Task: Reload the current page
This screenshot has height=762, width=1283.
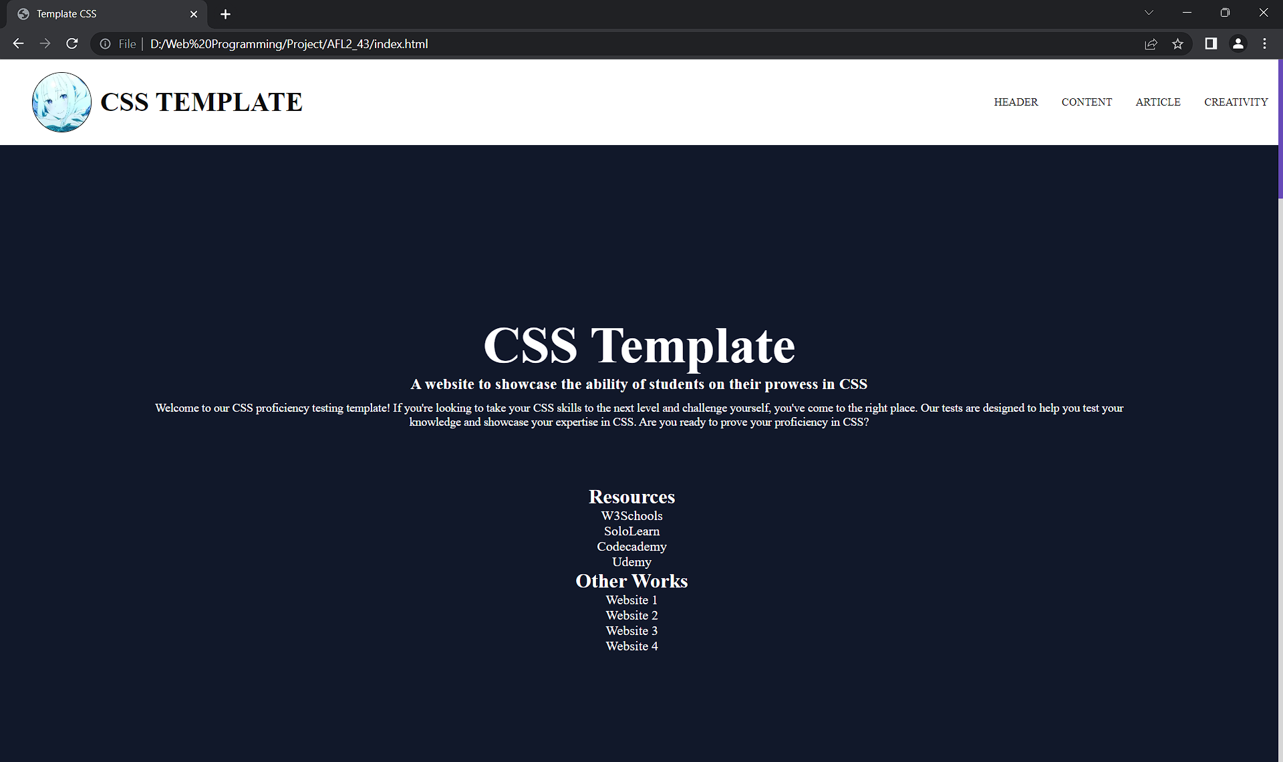Action: pyautogui.click(x=72, y=43)
